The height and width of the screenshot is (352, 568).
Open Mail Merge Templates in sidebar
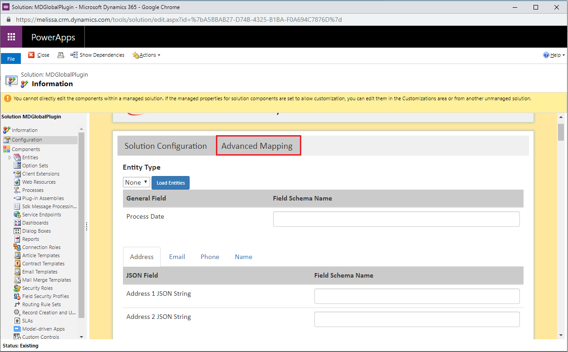(x=47, y=280)
